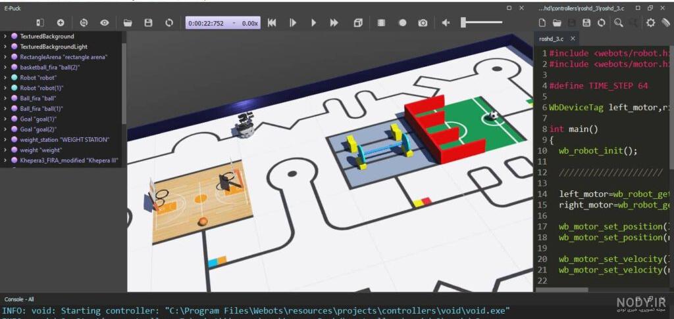Toggle 3D rendering cube icon
Image resolution: width=674 pixels, height=319 pixels.
358,23
